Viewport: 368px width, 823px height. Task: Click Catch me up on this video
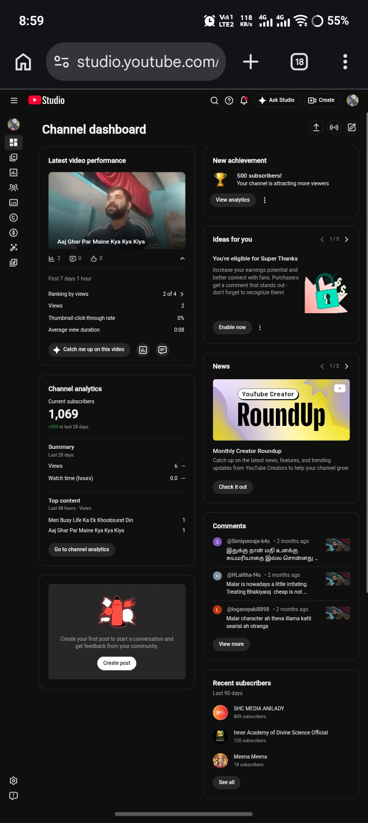(89, 350)
